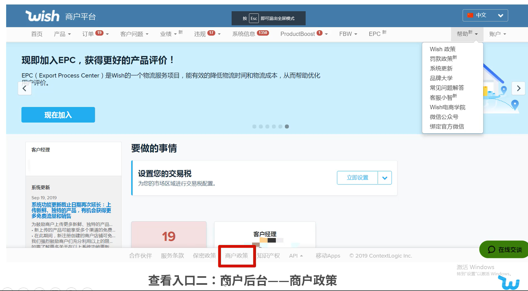Click the 现在加入 button
Viewport: 528px width, 291px height.
[58, 115]
